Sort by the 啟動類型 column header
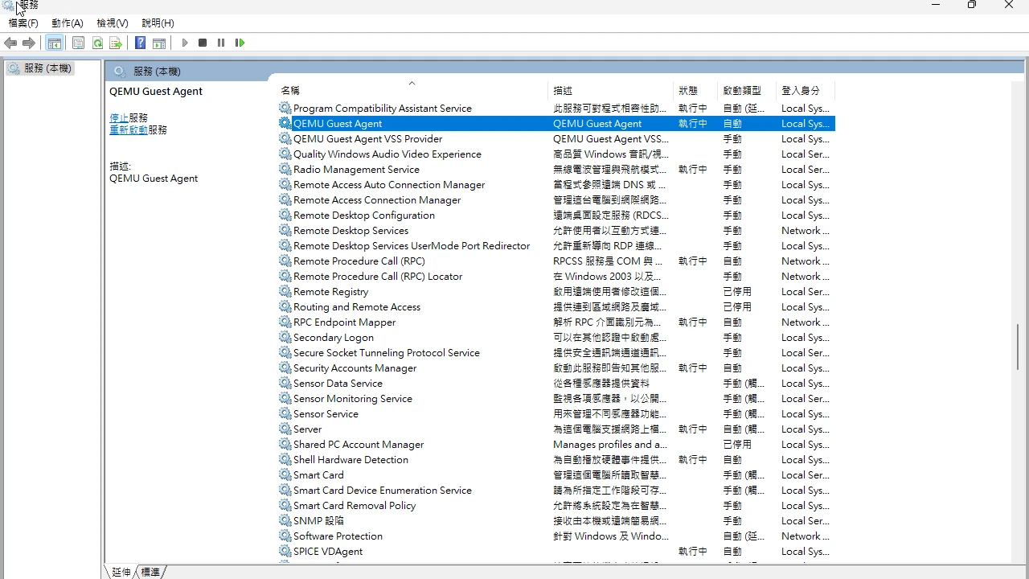Screen dimensions: 1029x579 741,90
